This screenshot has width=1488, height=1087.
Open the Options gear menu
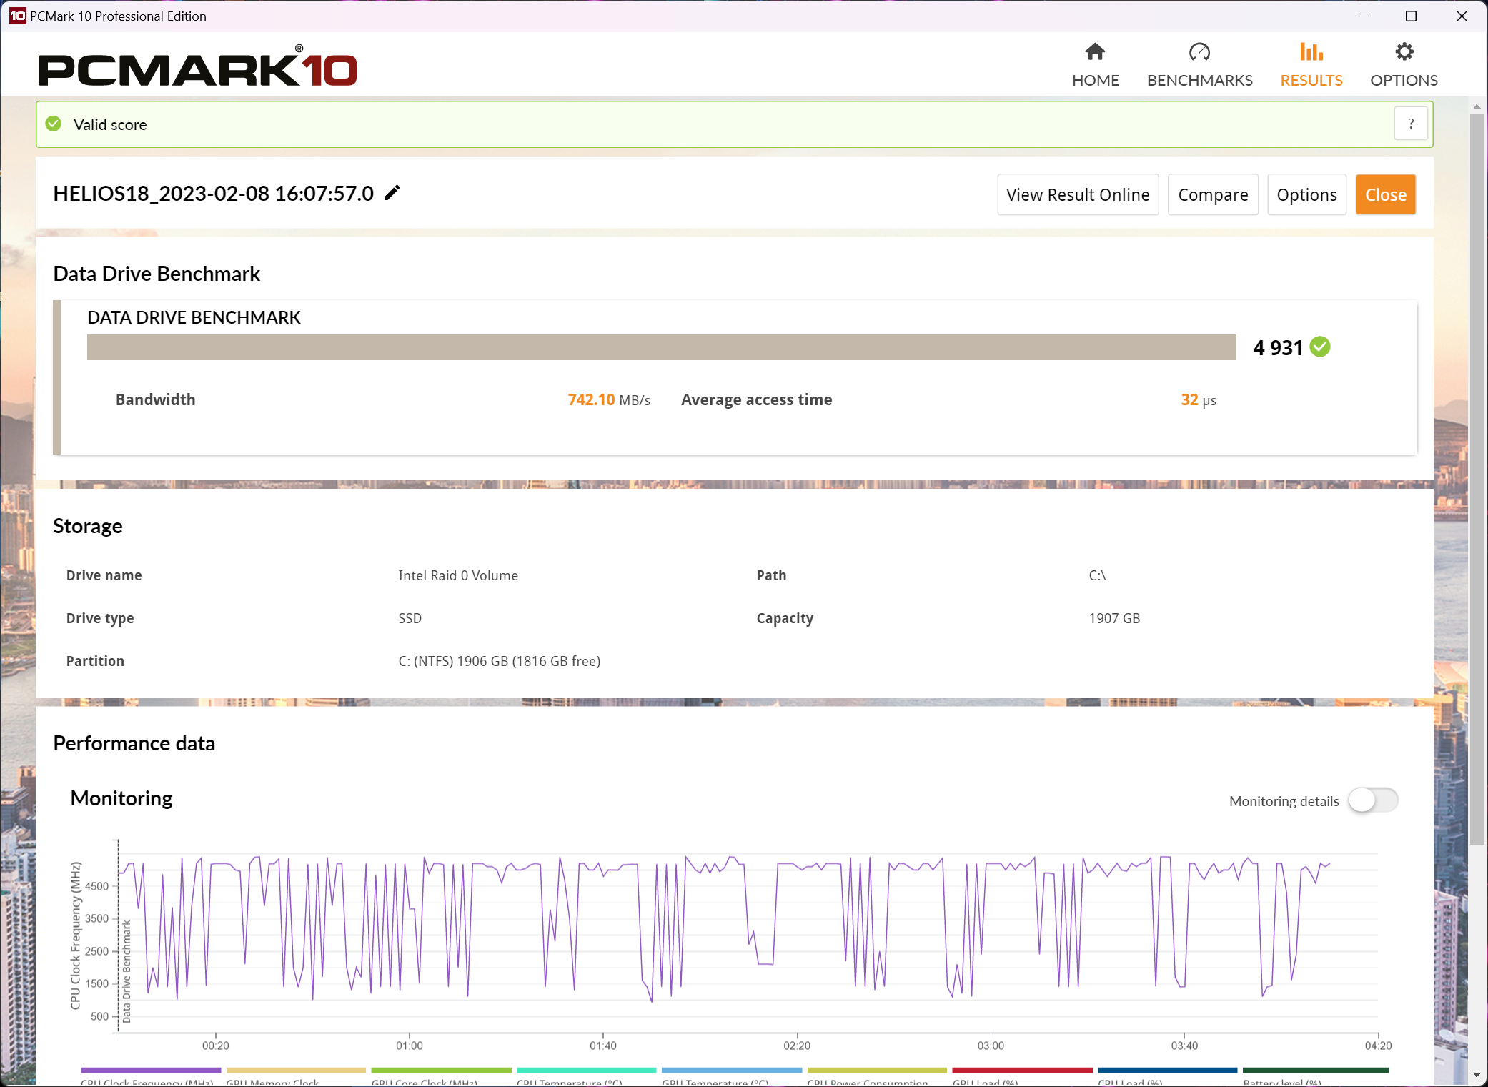1403,64
